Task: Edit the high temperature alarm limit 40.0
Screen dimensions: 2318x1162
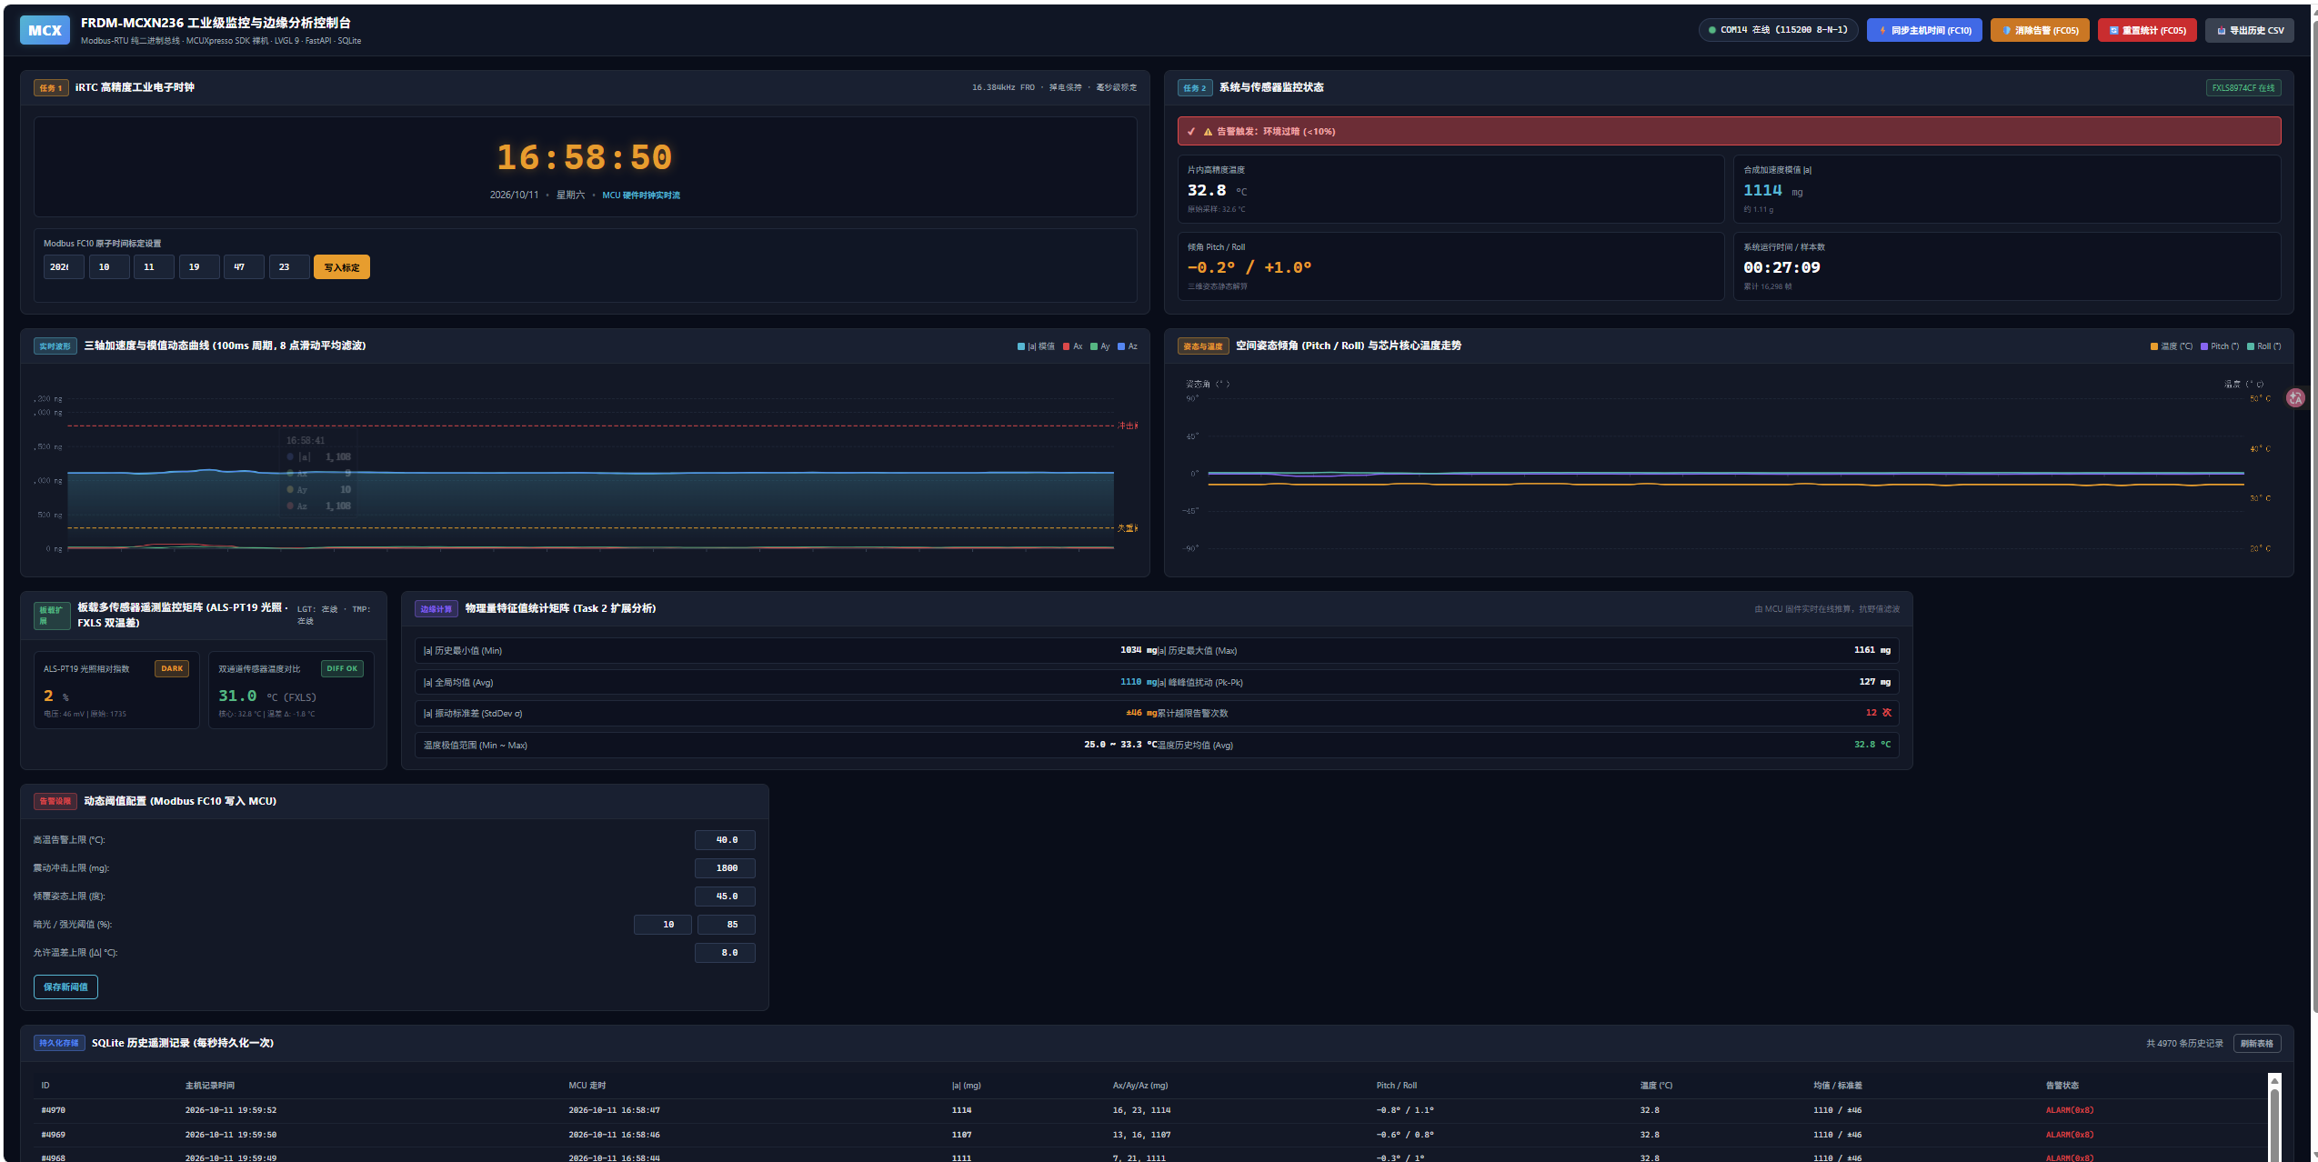Action: (x=725, y=840)
